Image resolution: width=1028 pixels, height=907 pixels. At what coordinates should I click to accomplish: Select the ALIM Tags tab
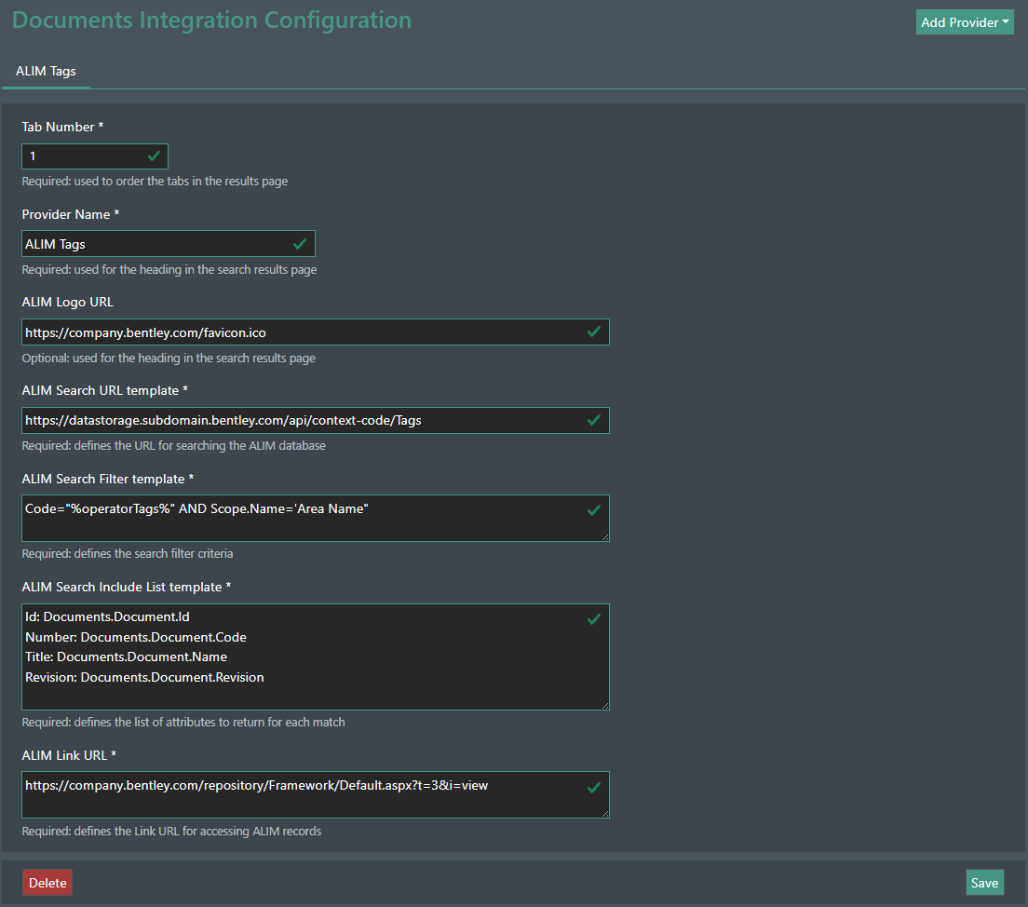pyautogui.click(x=45, y=71)
